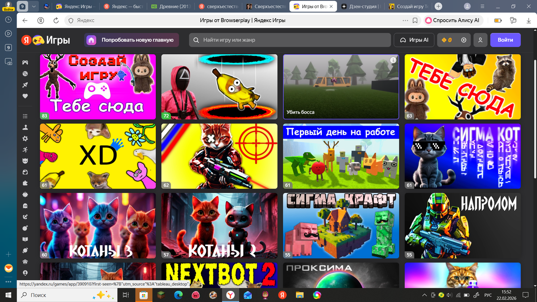Click the Yandex Games logo
The width and height of the screenshot is (537, 302).
(x=46, y=40)
